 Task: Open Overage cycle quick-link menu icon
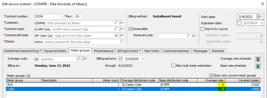[x=84, y=59]
